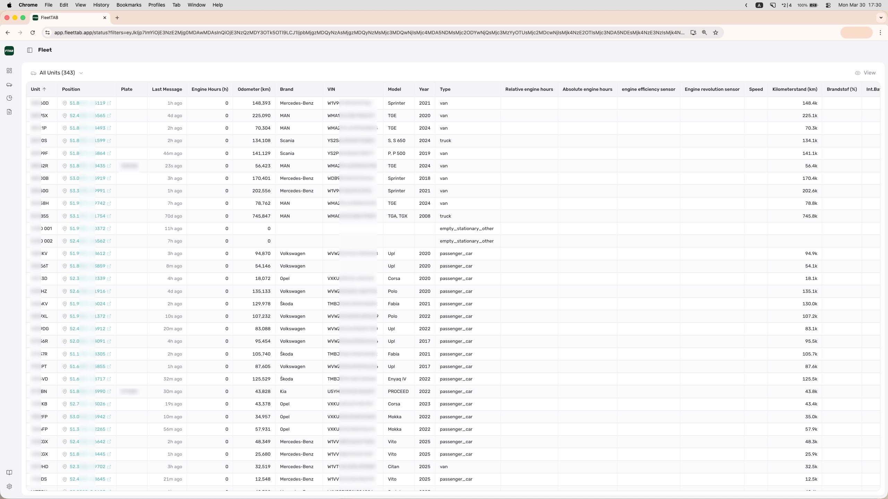
Task: Open the vehicle fleet icon in sidebar
Action: (9, 85)
